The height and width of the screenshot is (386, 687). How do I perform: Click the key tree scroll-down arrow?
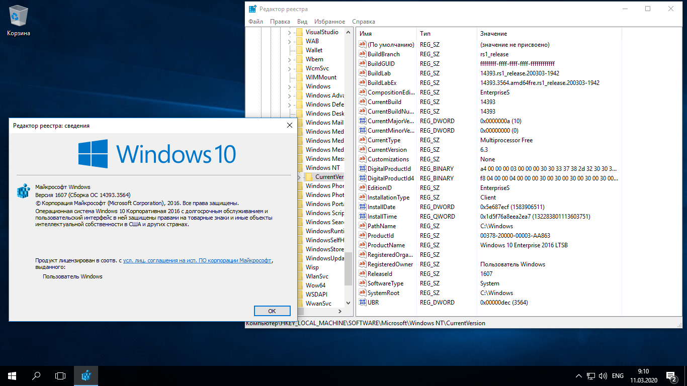pos(348,303)
